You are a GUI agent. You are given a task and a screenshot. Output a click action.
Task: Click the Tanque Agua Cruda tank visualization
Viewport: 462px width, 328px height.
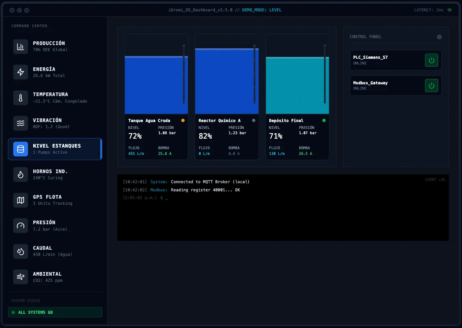click(x=156, y=74)
